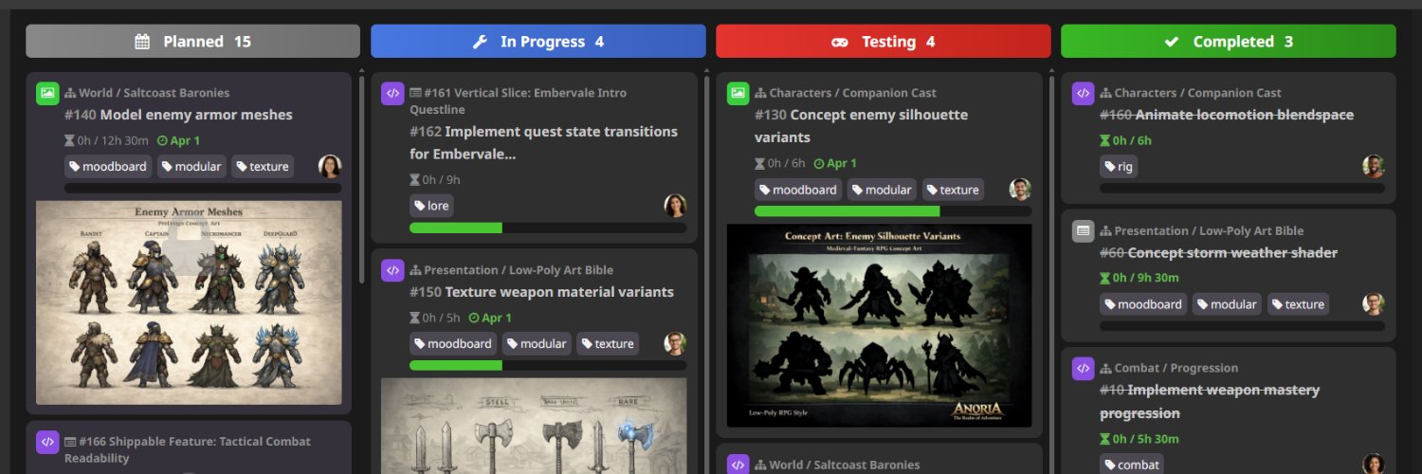Viewport: 1422px width, 474px height.
Task: Click the code type icon on card #166
Action: [x=47, y=443]
